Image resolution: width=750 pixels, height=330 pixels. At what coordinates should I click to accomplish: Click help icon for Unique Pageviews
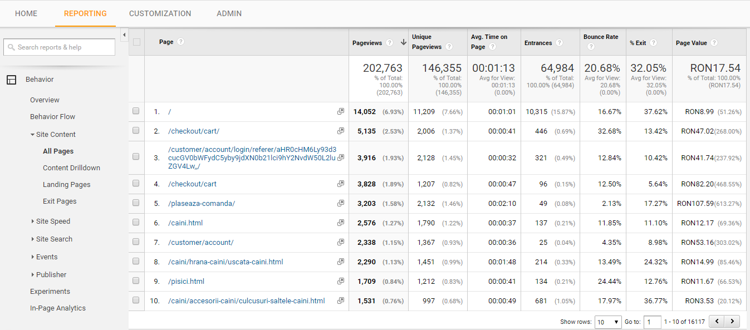click(x=449, y=47)
